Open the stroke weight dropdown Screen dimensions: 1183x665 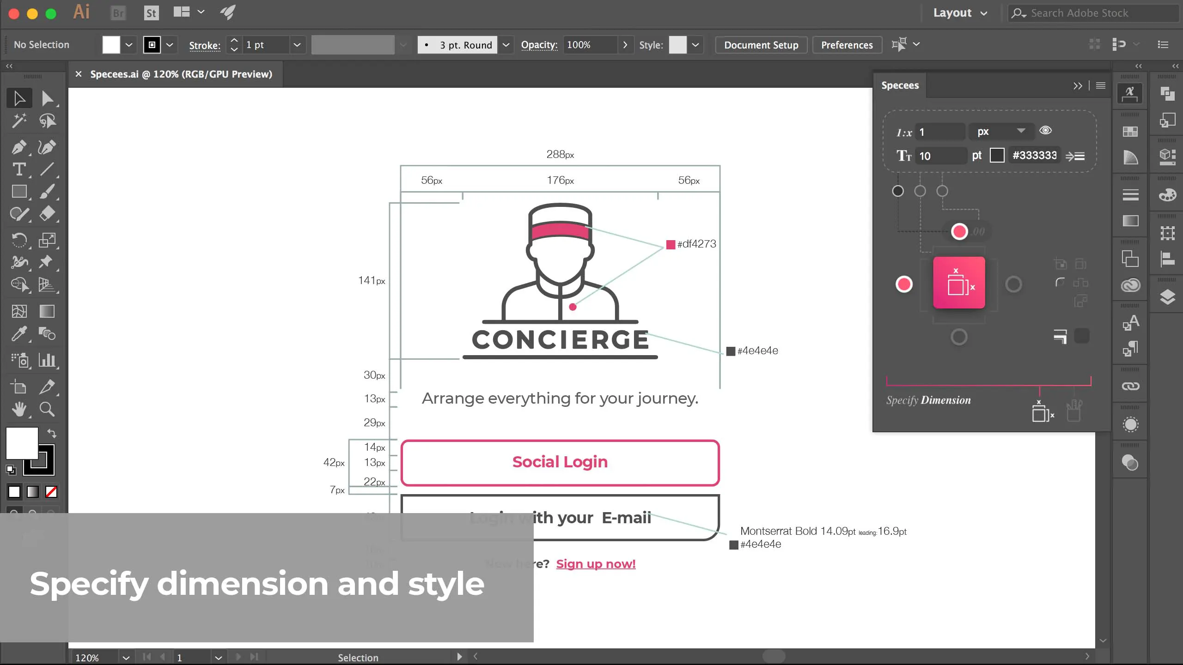[297, 45]
